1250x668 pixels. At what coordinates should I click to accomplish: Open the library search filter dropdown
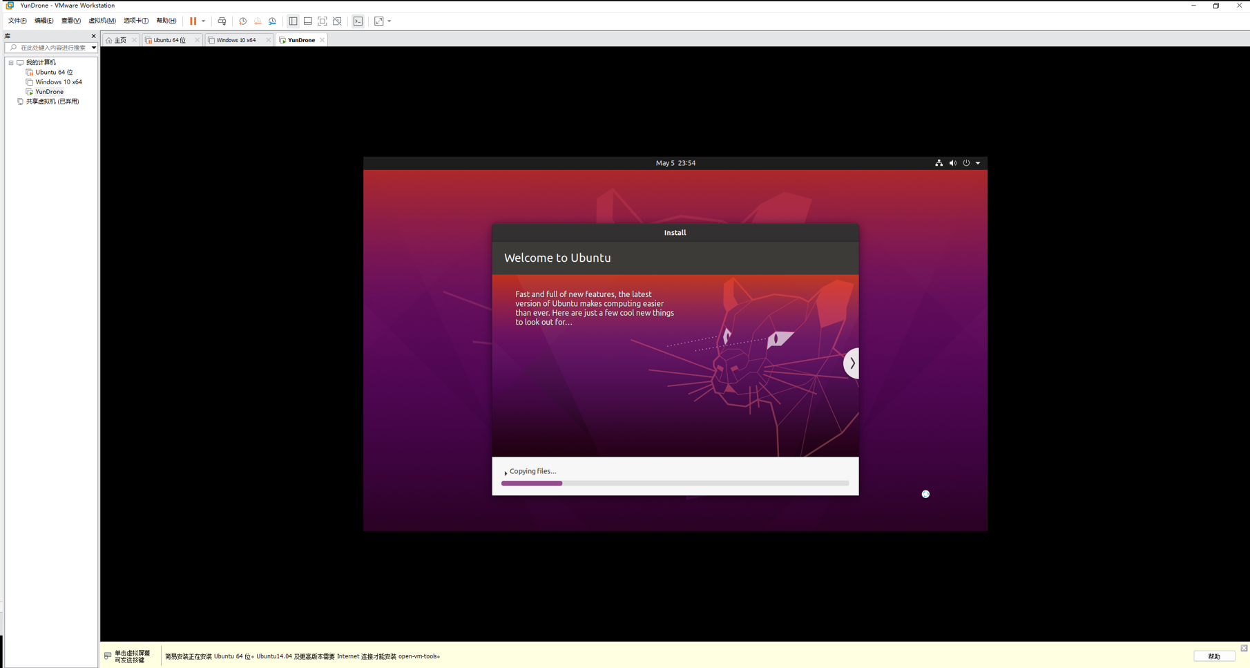point(93,48)
